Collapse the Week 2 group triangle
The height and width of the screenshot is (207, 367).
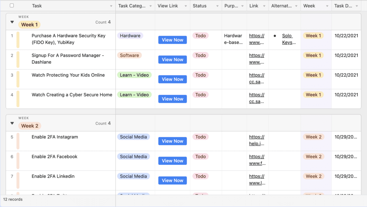[12, 124]
